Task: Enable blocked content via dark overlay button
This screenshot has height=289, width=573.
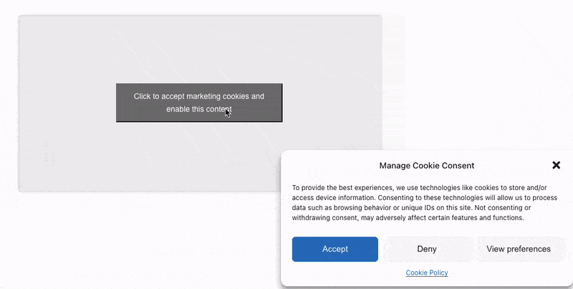Action: (x=199, y=103)
